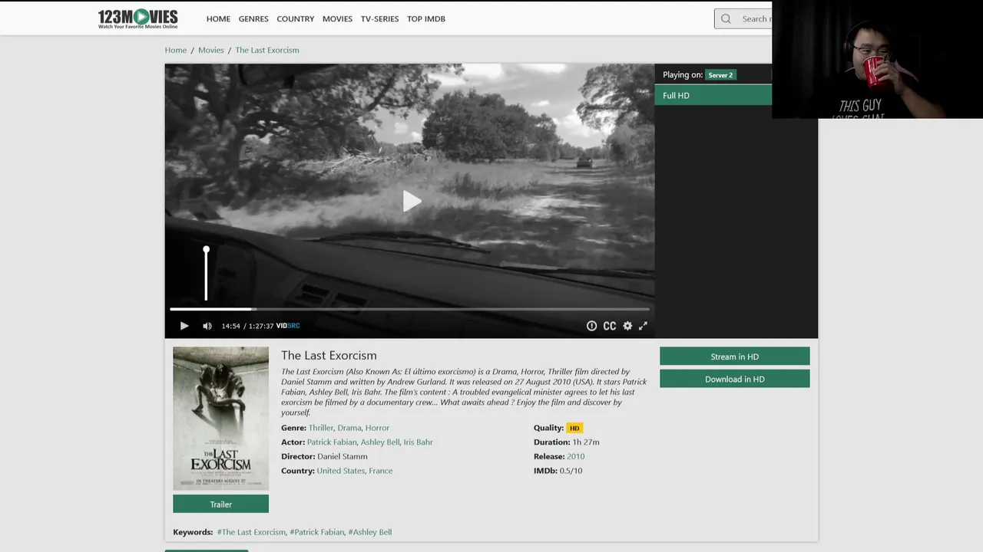Open the HOME menu item

218,19
